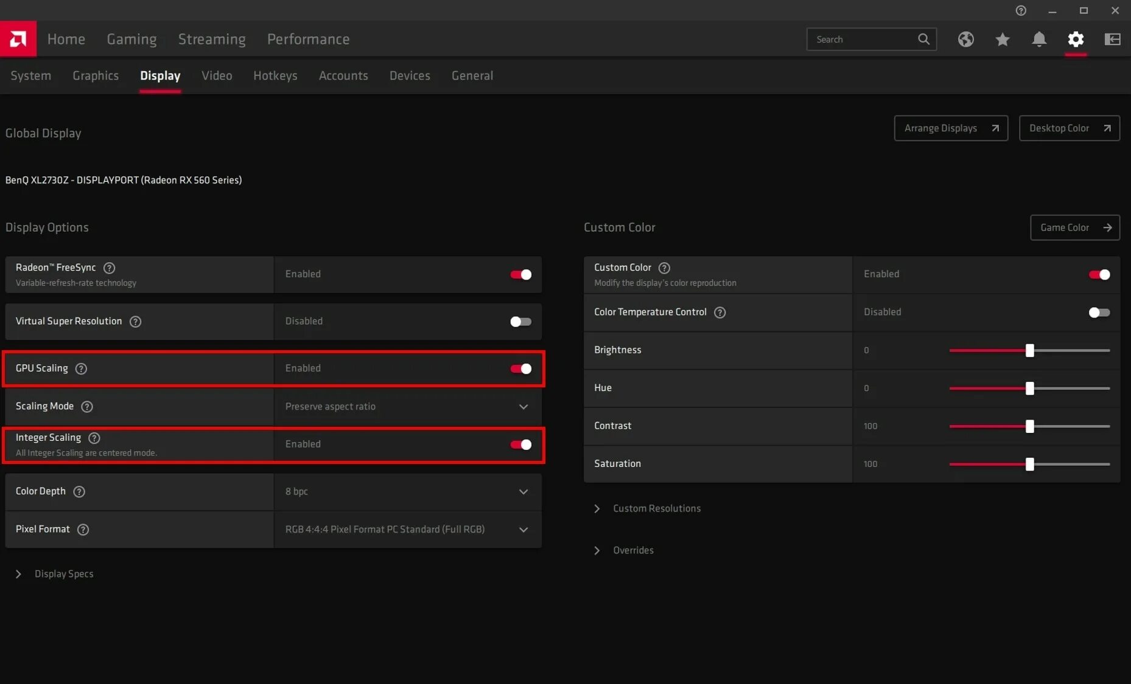Show Integer Scaling help icon

coord(94,438)
